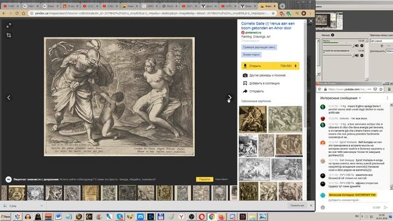Image resolution: width=393 pixels, height=221 pixels.
Task: Click yellow button in the ad banner
Action: pos(204,179)
